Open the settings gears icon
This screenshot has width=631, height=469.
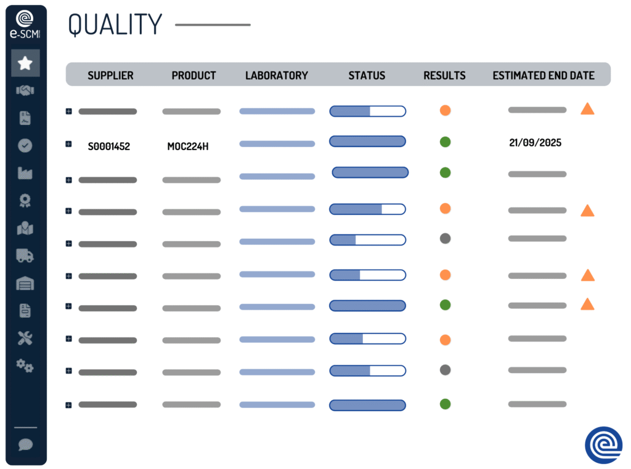point(25,366)
